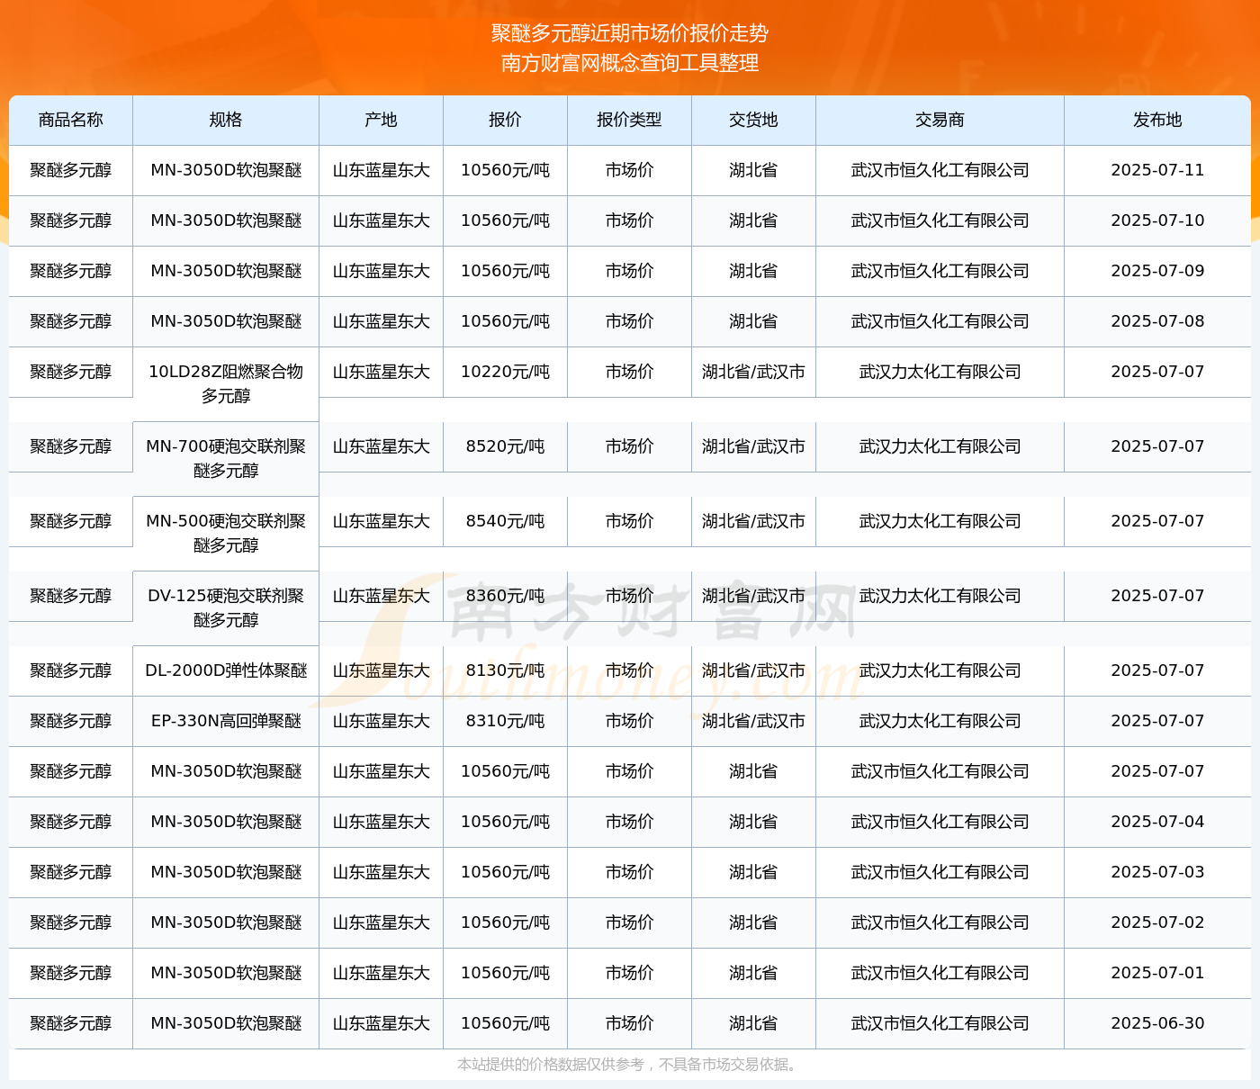Screen dimensions: 1260x1089
Task: Select the 商品名称 column header
Action: [x=71, y=120]
